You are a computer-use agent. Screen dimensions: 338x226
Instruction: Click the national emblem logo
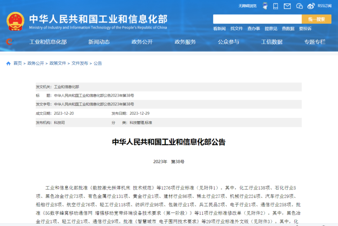pos(15,21)
